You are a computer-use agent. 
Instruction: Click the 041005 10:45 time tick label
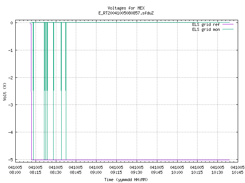pyautogui.click(x=237, y=170)
